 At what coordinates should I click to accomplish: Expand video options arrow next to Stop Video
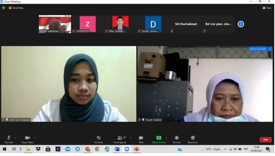tap(35, 138)
